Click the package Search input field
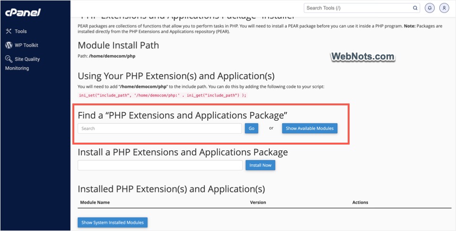The height and width of the screenshot is (231, 456). 160,128
